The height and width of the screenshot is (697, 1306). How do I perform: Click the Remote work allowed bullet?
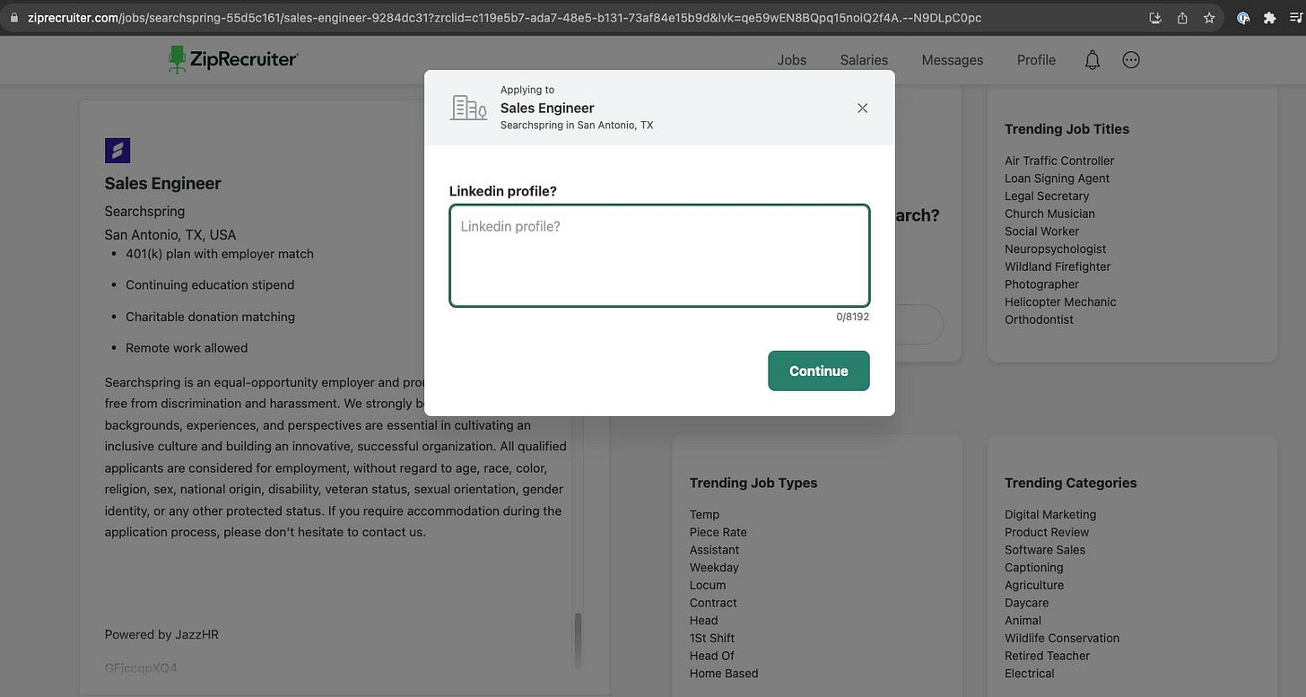tap(187, 348)
